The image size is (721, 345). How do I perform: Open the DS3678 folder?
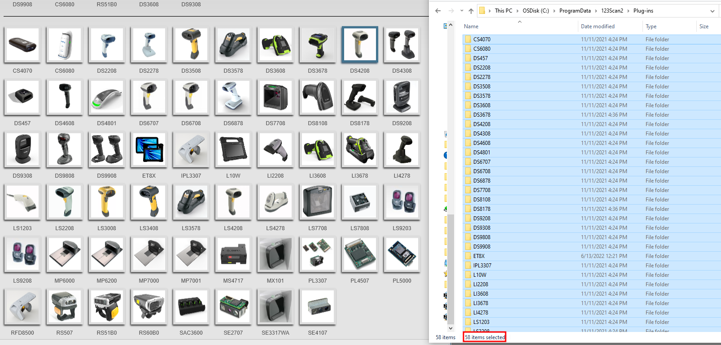point(482,115)
